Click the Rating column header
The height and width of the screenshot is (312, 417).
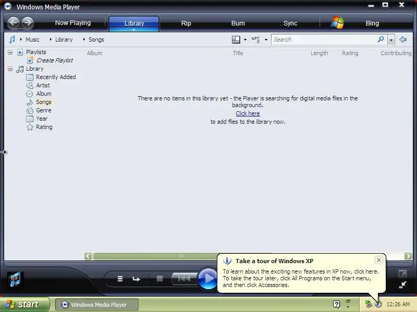350,53
